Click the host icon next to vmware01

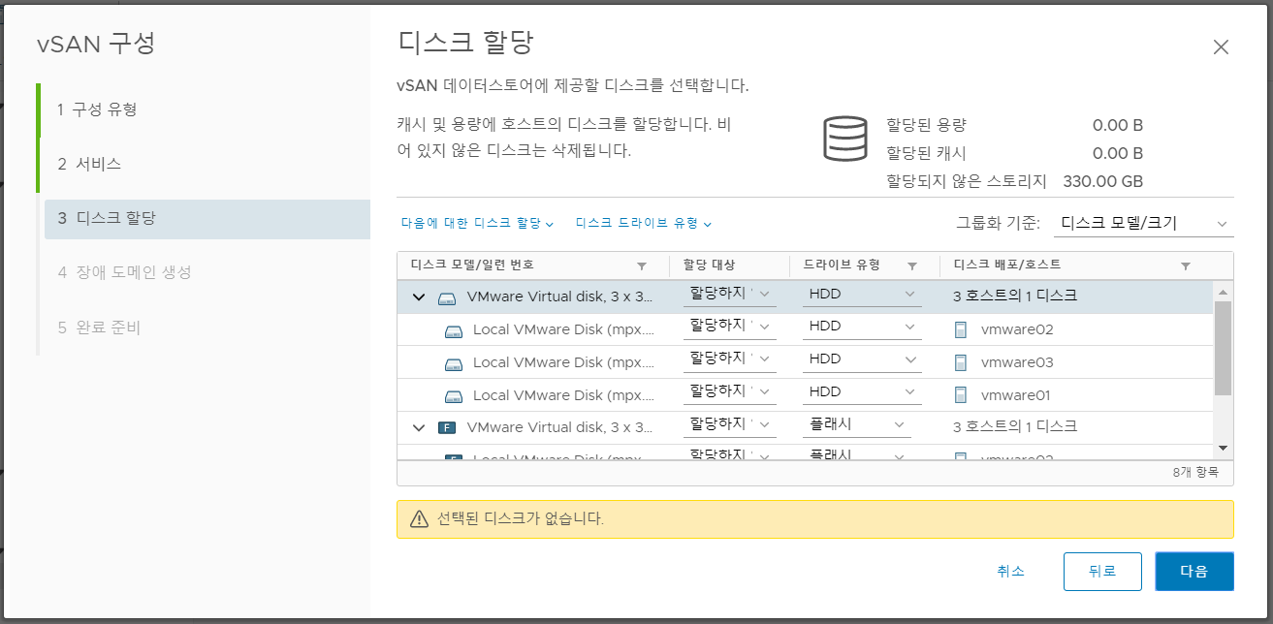[961, 395]
